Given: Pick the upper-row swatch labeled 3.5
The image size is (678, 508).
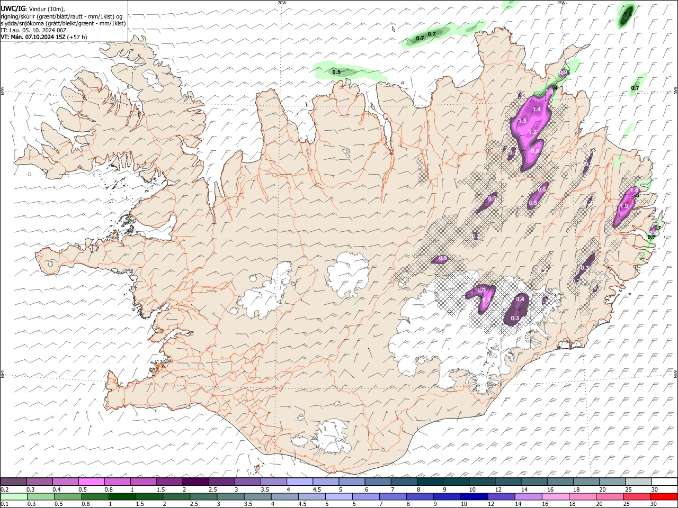Looking at the screenshot, I should (273, 482).
